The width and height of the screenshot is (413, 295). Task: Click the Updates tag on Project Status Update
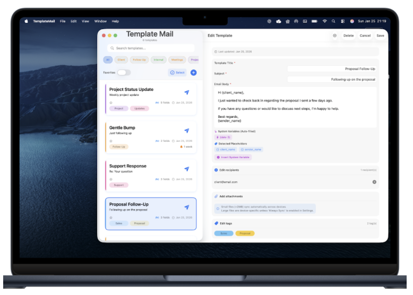139,108
